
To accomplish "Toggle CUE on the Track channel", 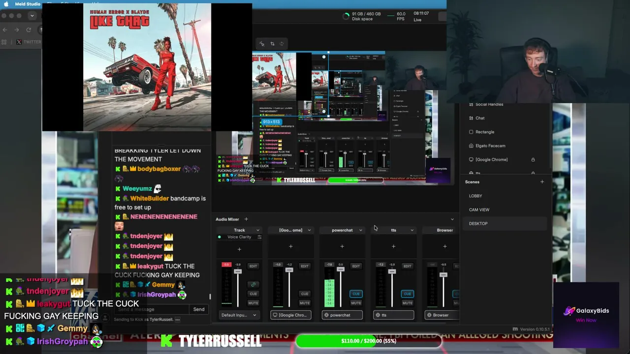I will pyautogui.click(x=253, y=294).
